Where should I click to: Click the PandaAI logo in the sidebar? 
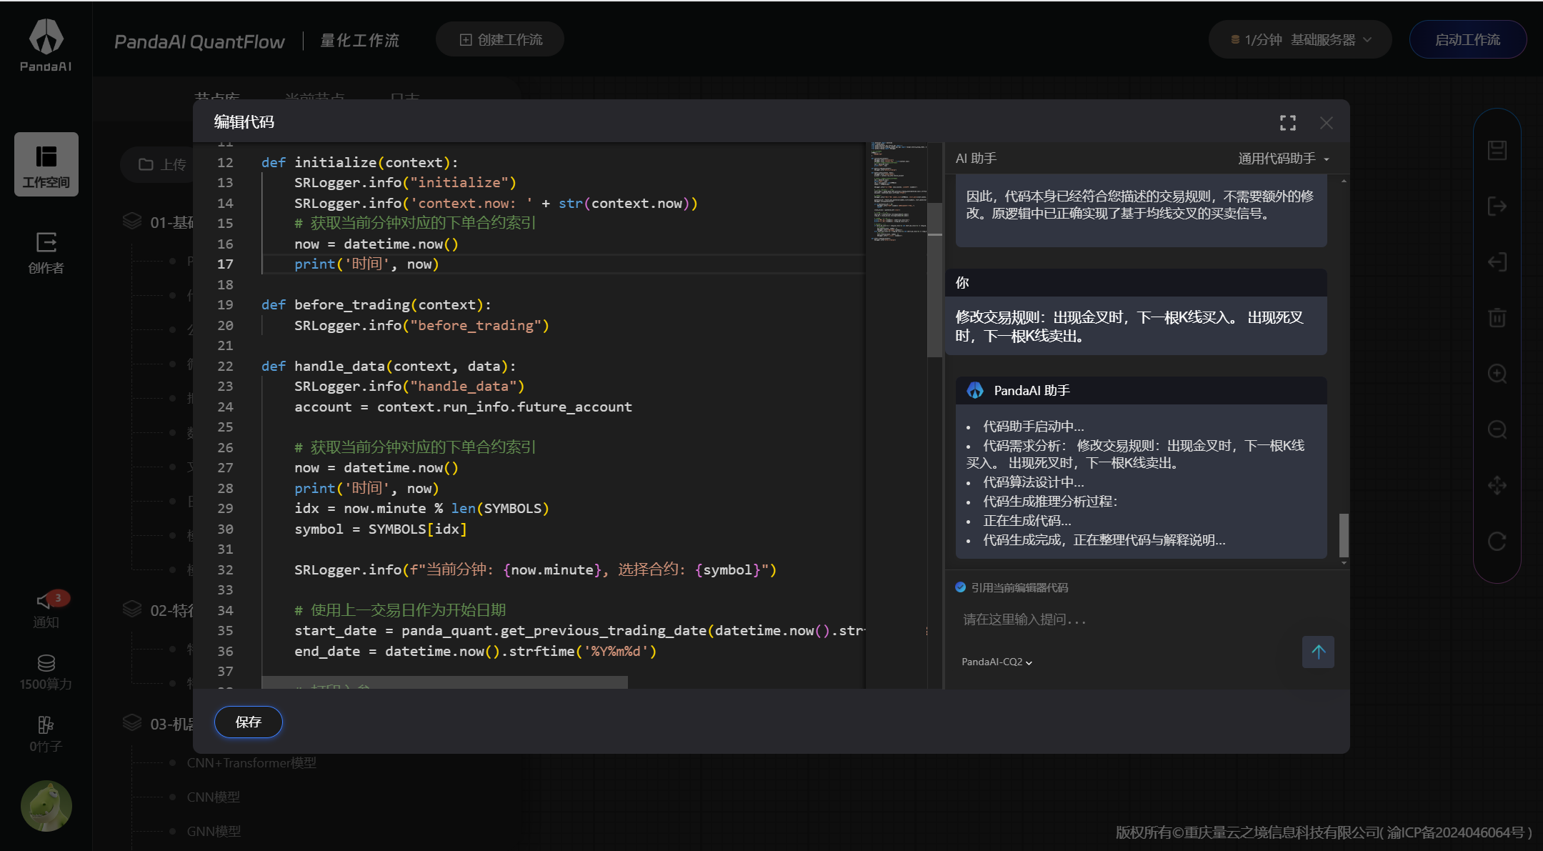point(46,45)
